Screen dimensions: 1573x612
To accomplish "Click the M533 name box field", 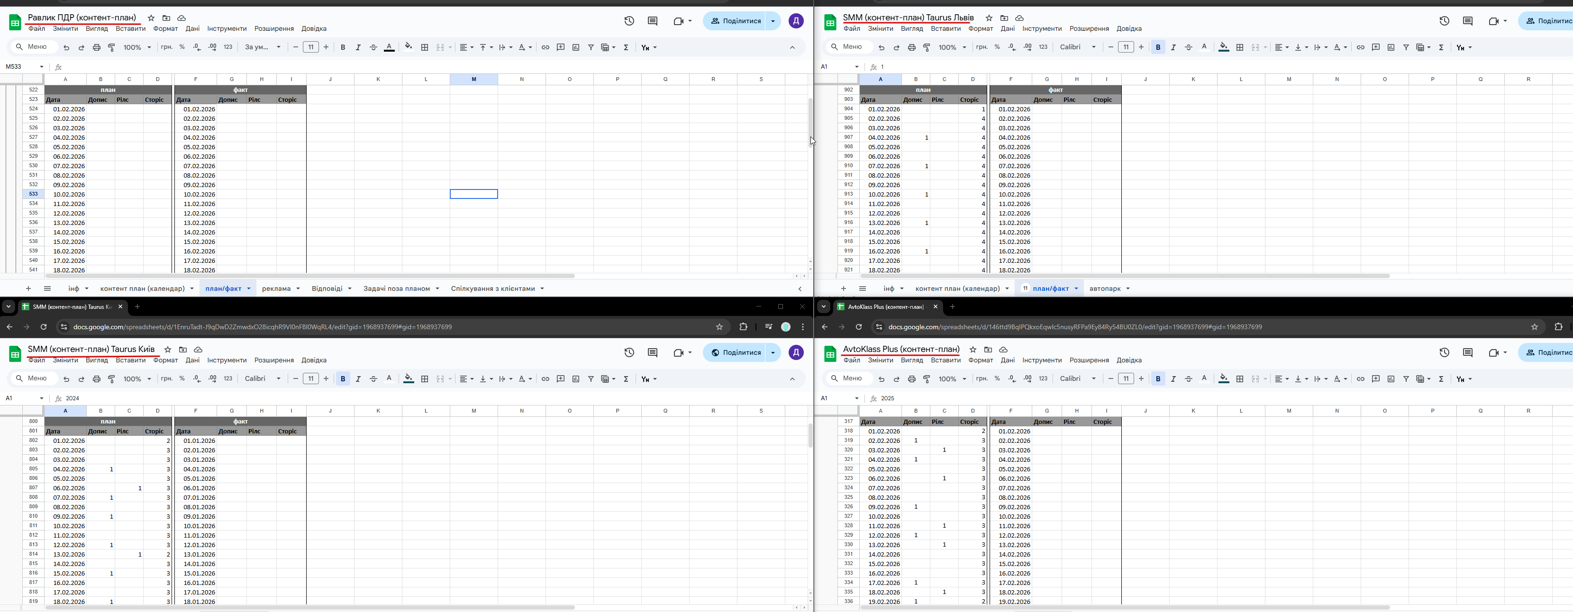I will pos(19,67).
